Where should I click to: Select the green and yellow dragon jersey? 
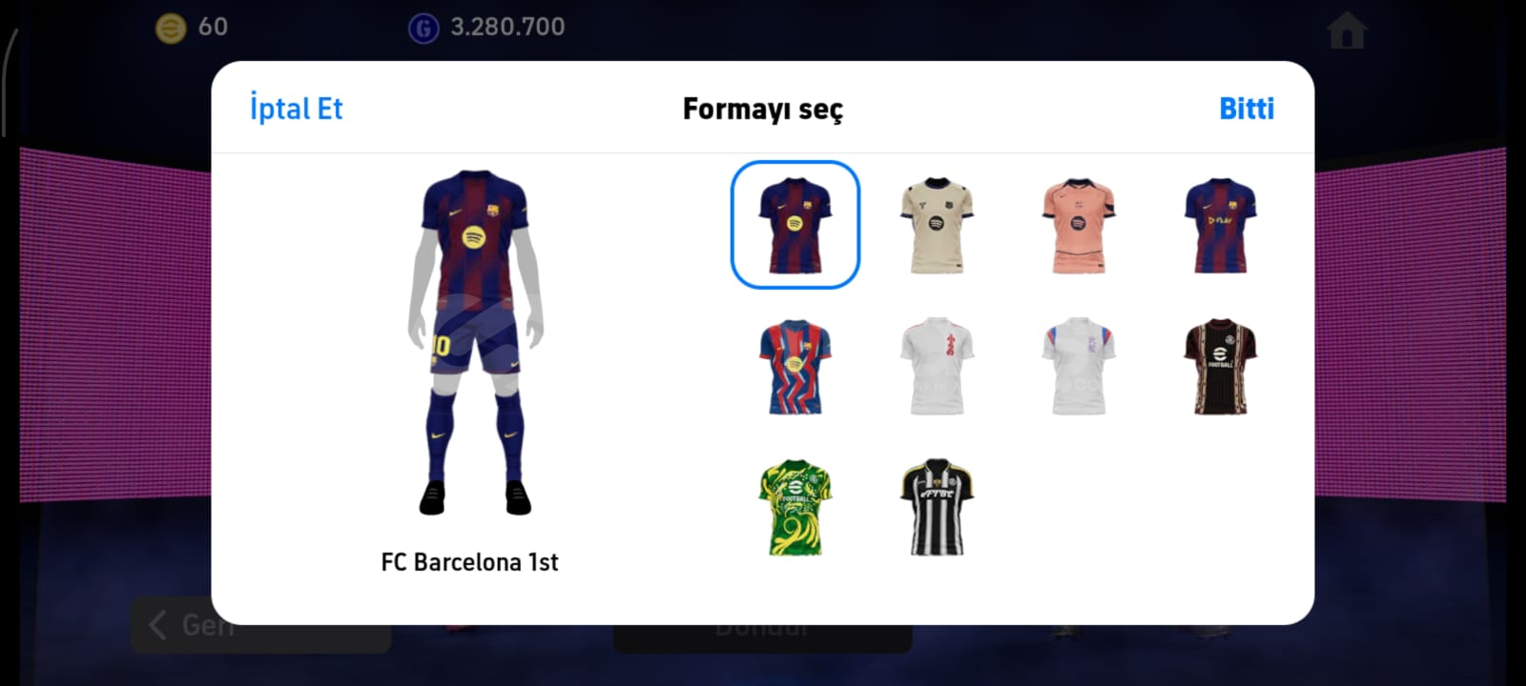(794, 508)
